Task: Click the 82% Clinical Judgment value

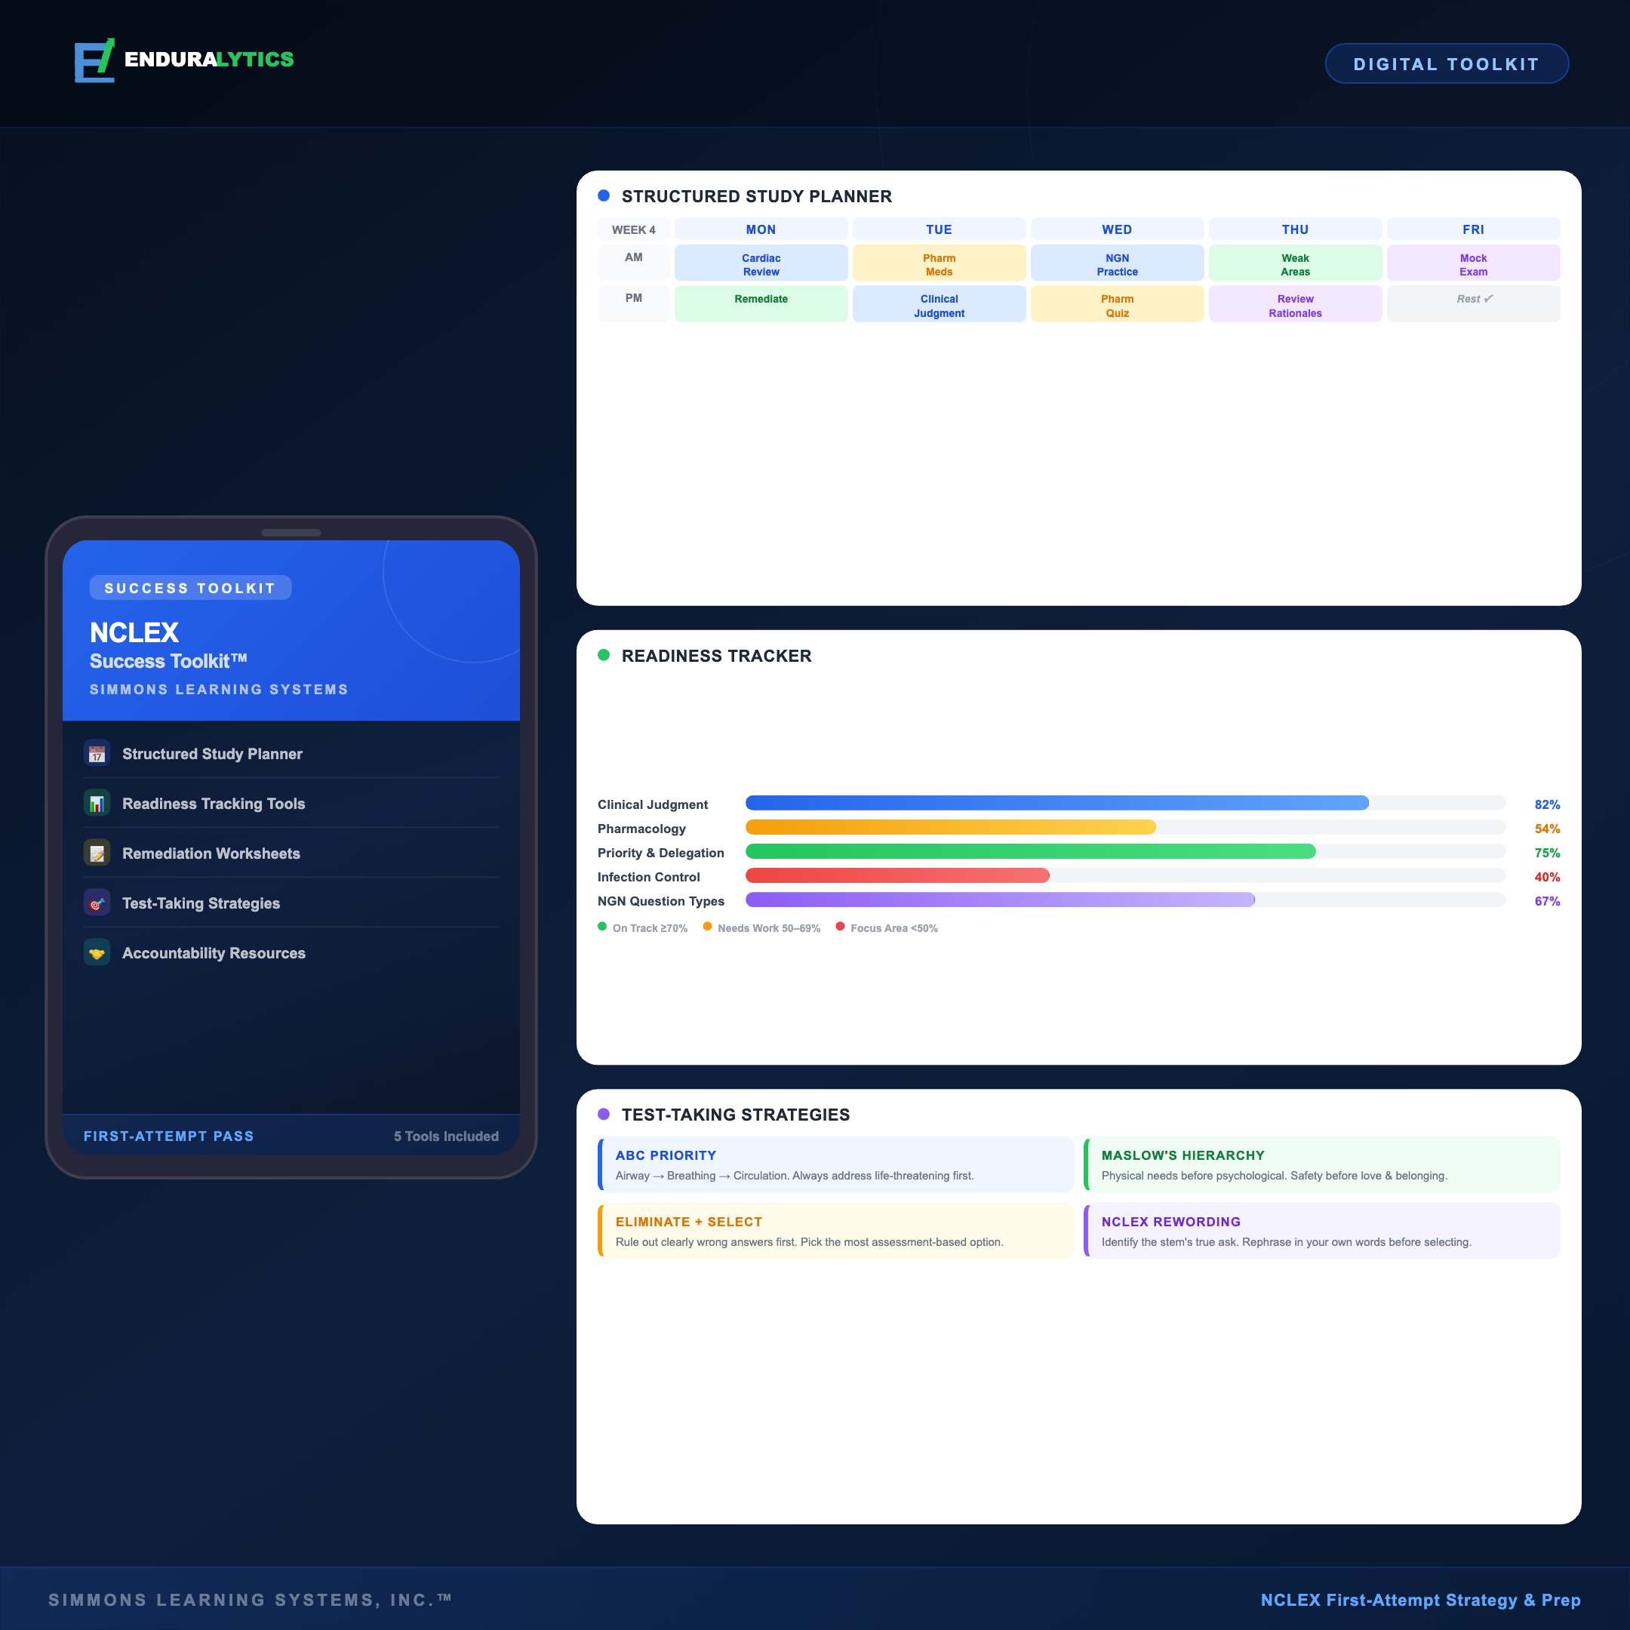Action: point(1546,804)
